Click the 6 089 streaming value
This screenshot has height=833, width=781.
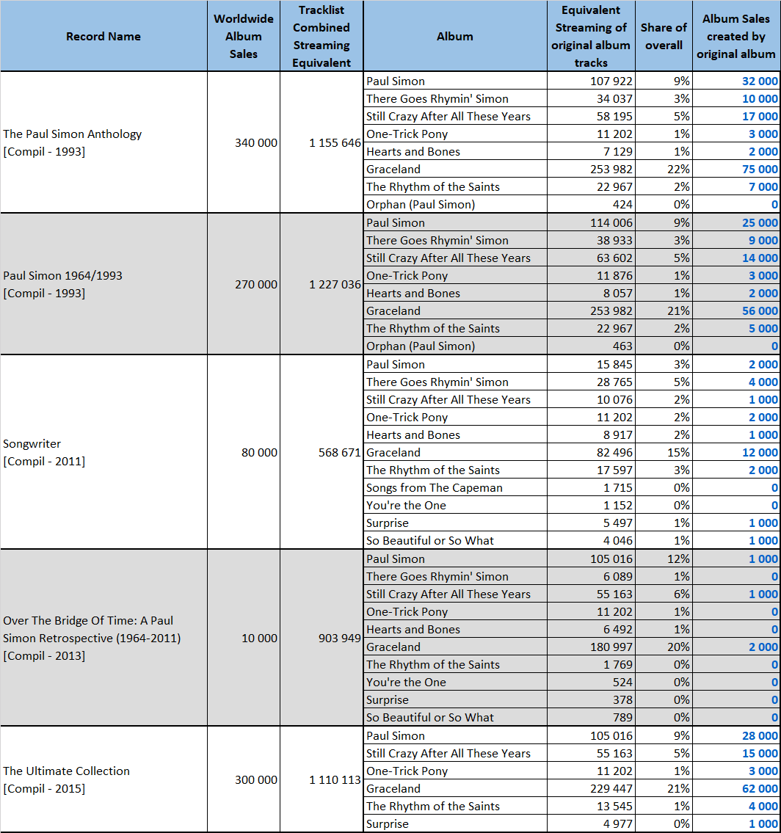pos(591,576)
